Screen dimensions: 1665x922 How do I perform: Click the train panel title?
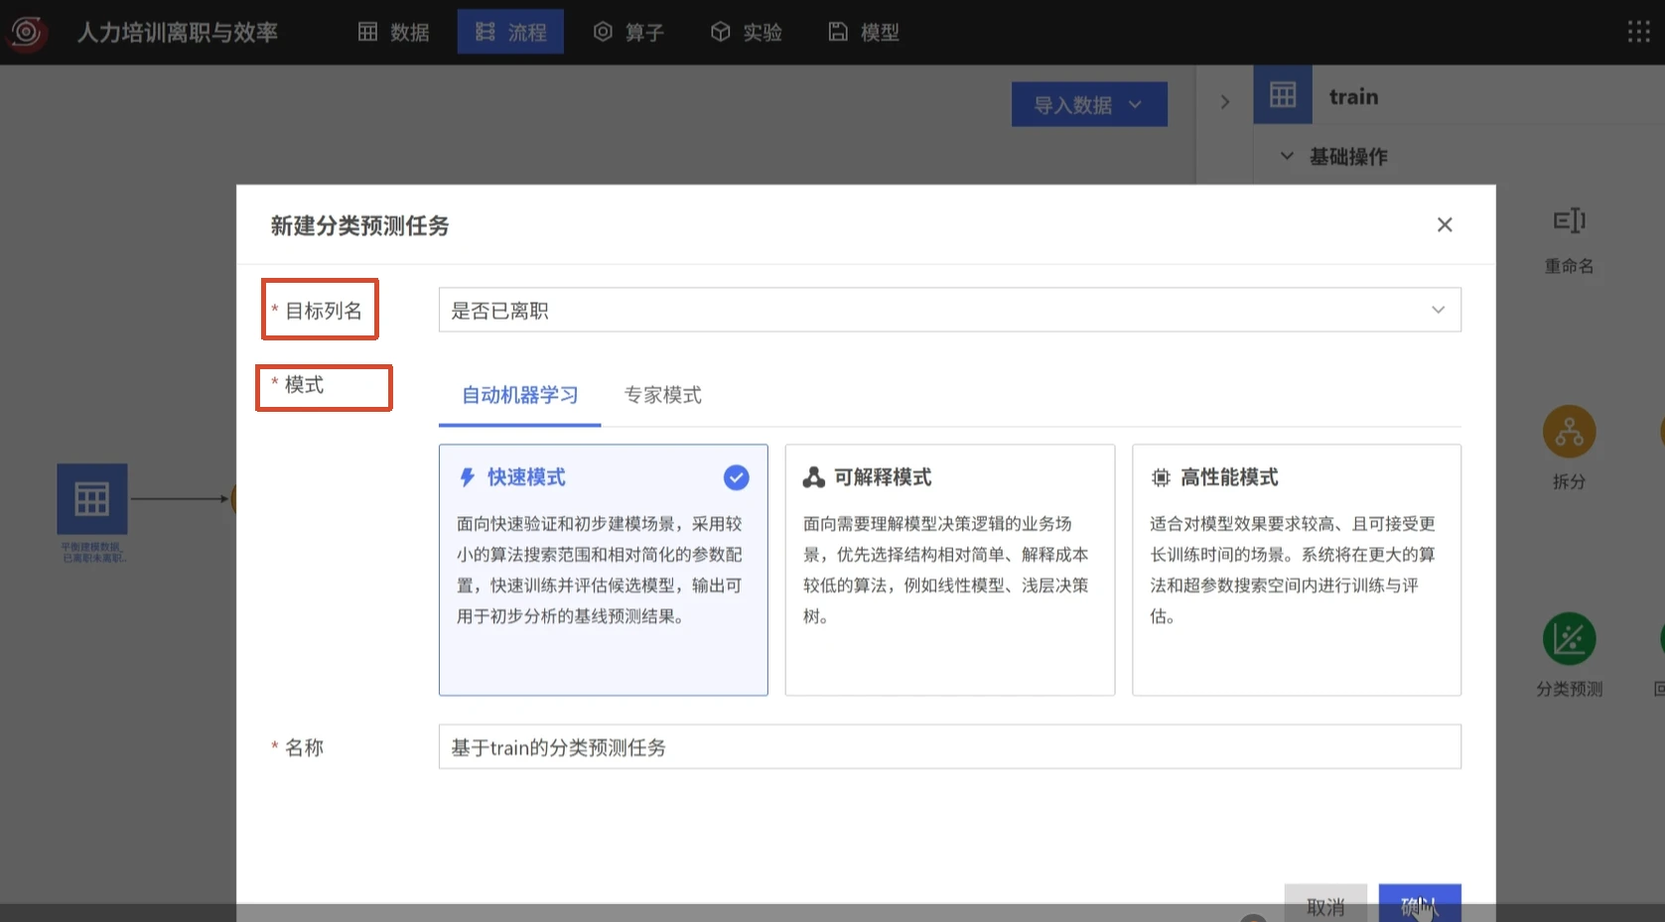pos(1353,96)
